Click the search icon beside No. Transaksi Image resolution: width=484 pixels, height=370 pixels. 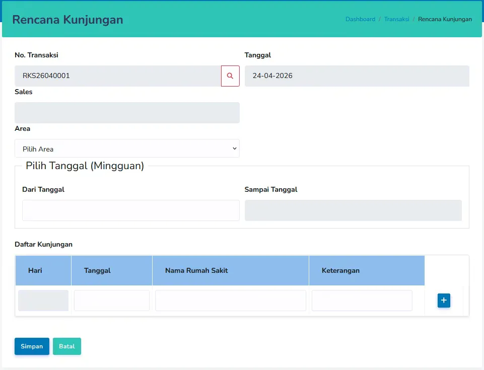[230, 76]
